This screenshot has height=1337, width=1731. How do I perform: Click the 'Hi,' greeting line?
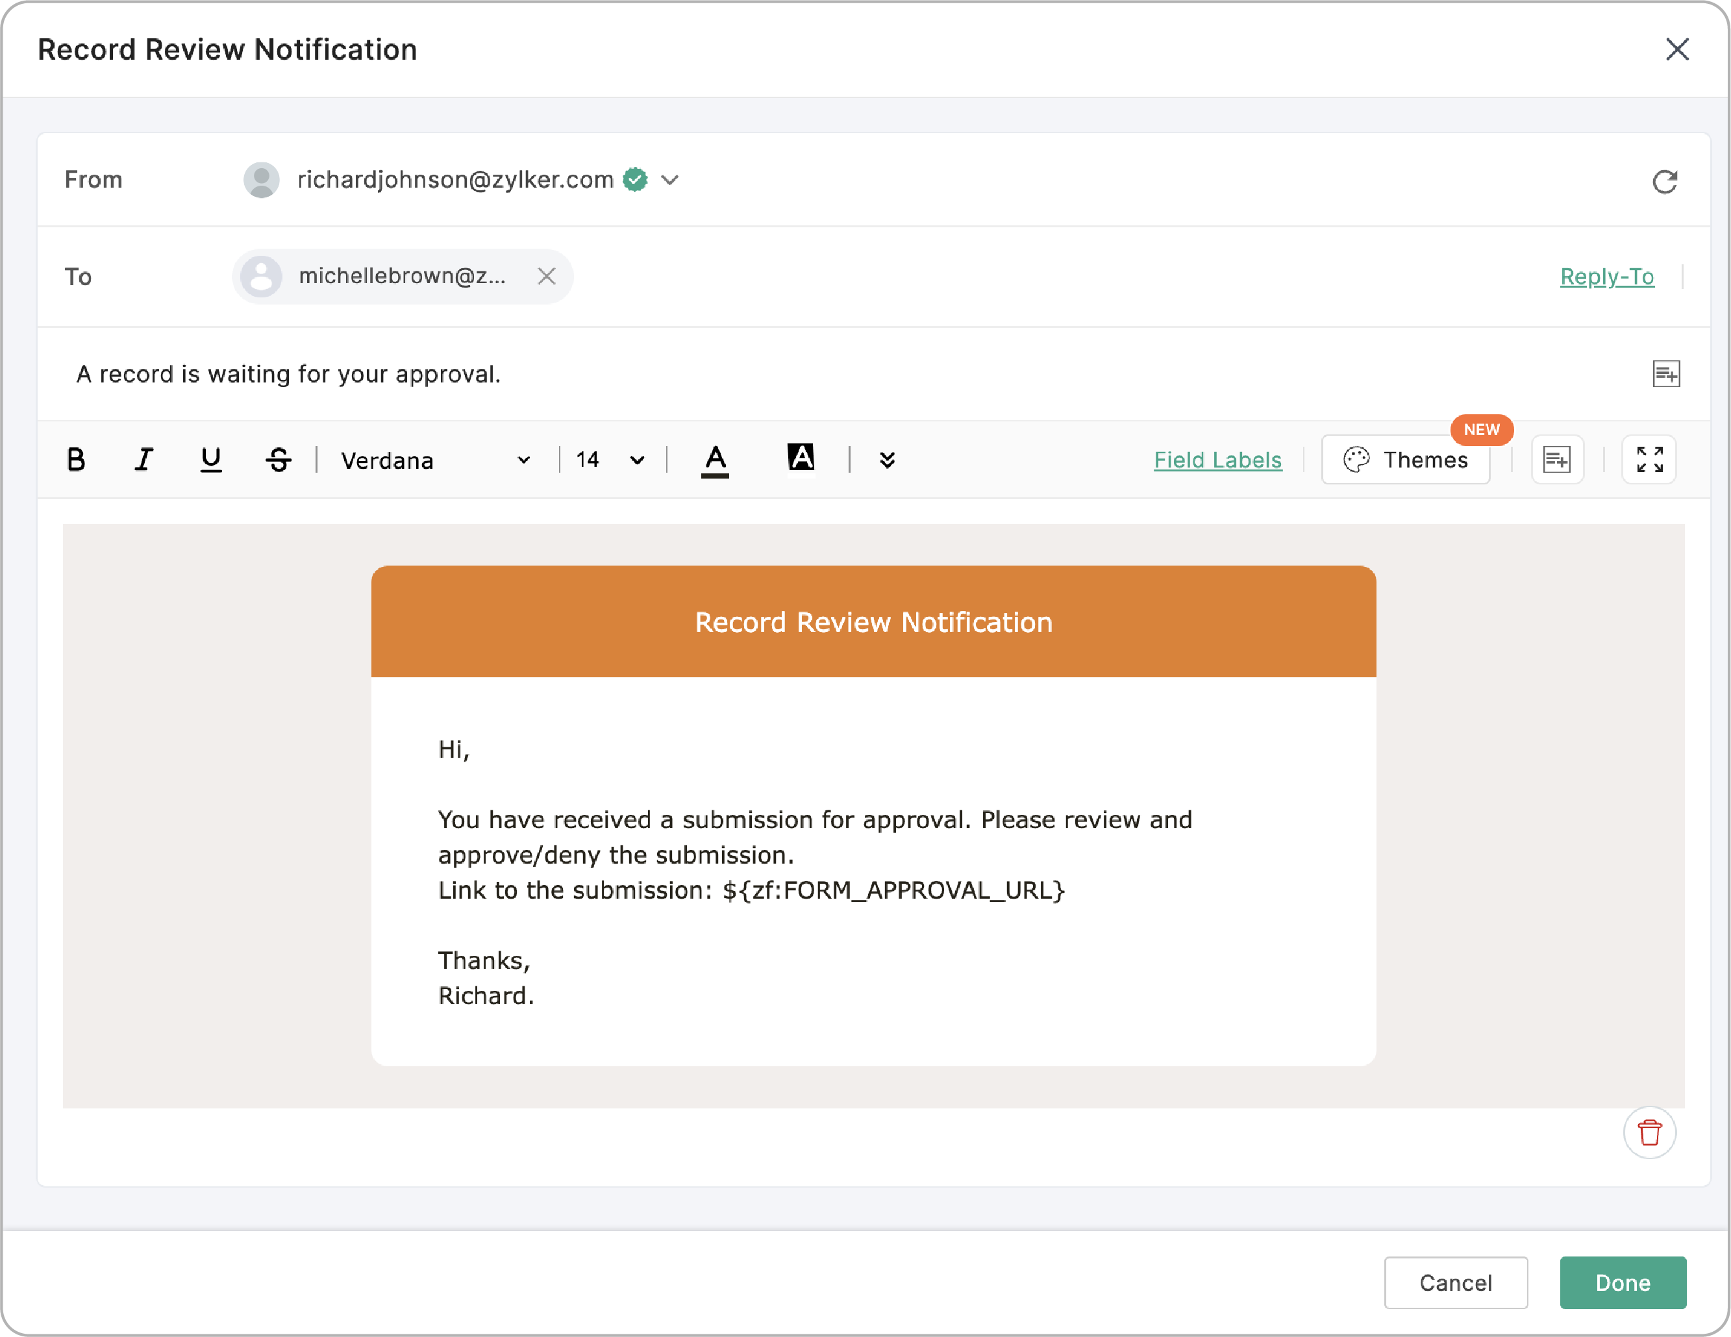454,749
